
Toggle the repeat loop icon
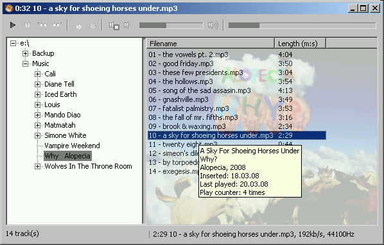(93, 26)
